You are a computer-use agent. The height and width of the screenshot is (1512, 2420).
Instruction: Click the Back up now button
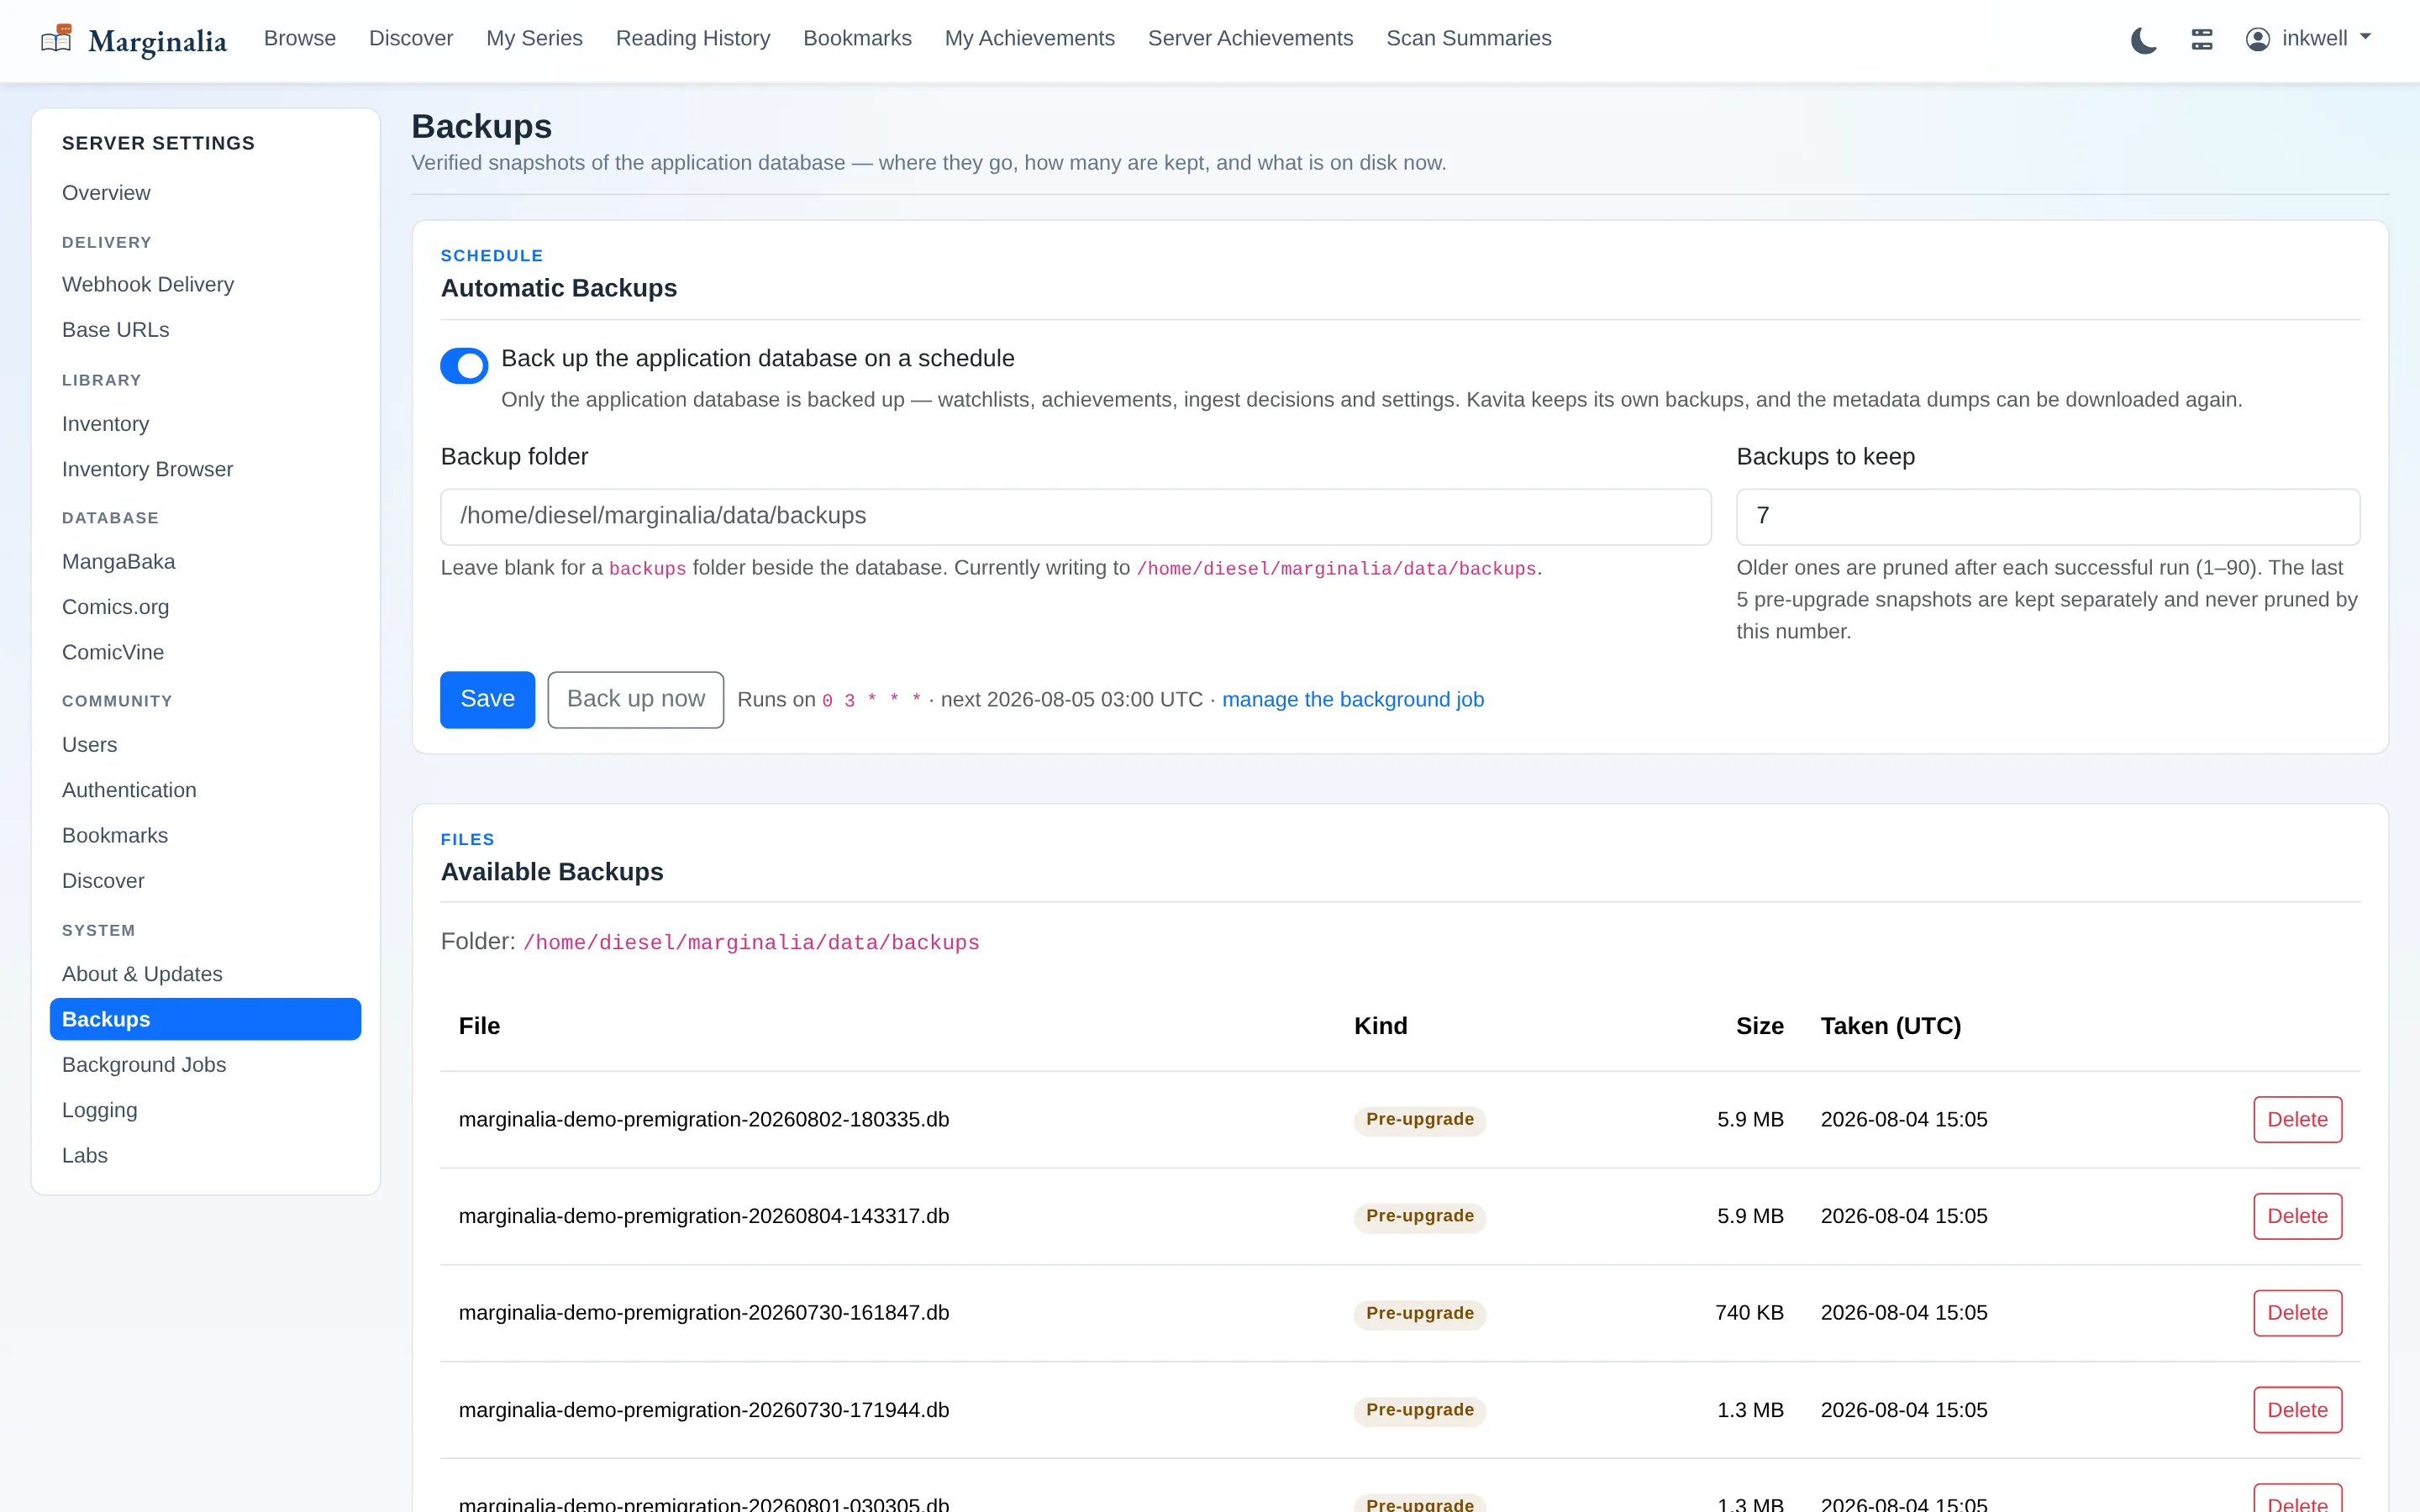pos(635,699)
